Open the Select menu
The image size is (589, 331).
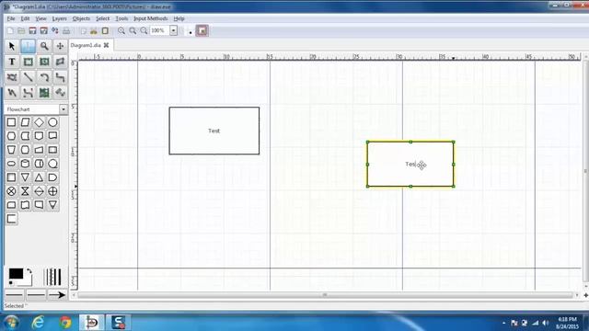click(102, 18)
